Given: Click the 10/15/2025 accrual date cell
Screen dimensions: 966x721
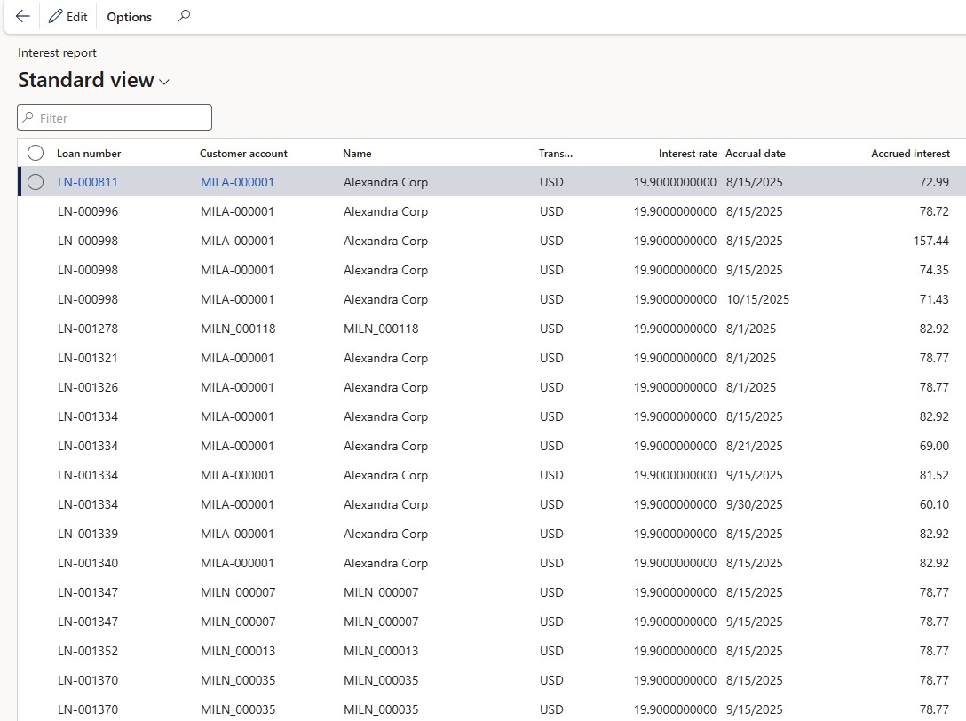Looking at the screenshot, I should (x=757, y=299).
